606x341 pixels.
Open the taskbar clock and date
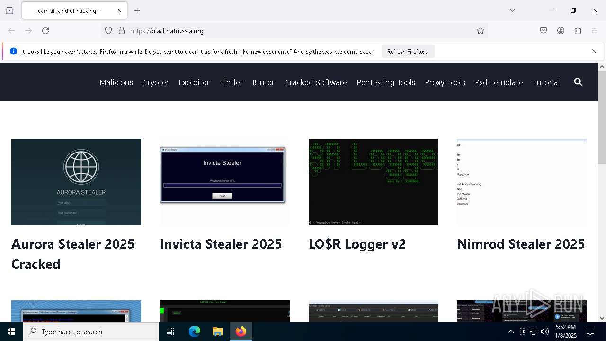[566, 332]
